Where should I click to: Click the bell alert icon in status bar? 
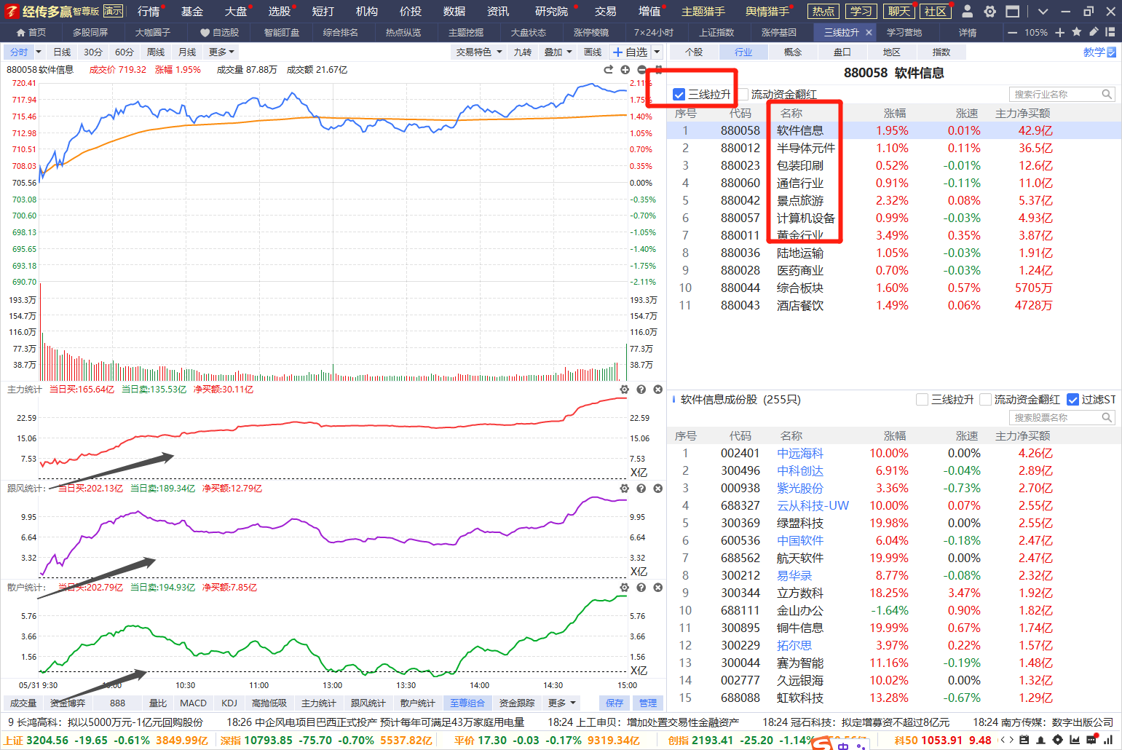click(1041, 740)
